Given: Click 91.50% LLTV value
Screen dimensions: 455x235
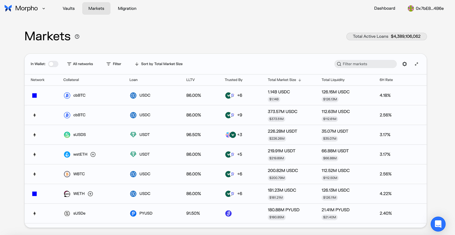Looking at the screenshot, I should click(193, 213).
